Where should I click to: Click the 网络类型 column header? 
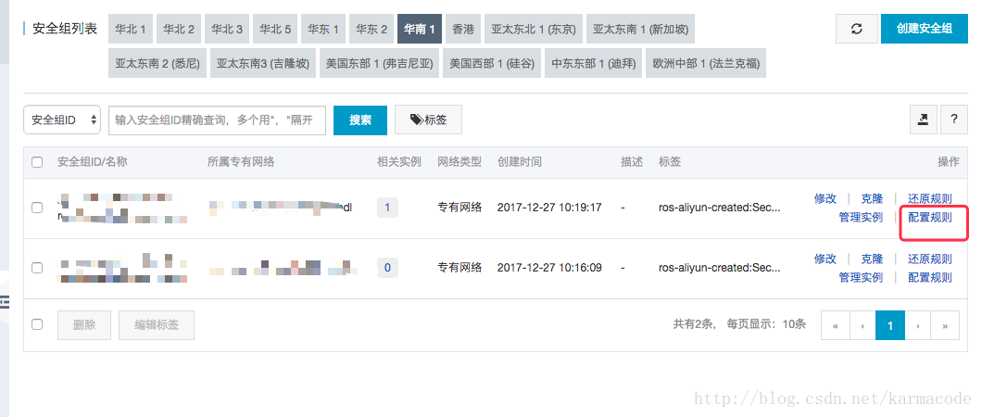pos(460,162)
